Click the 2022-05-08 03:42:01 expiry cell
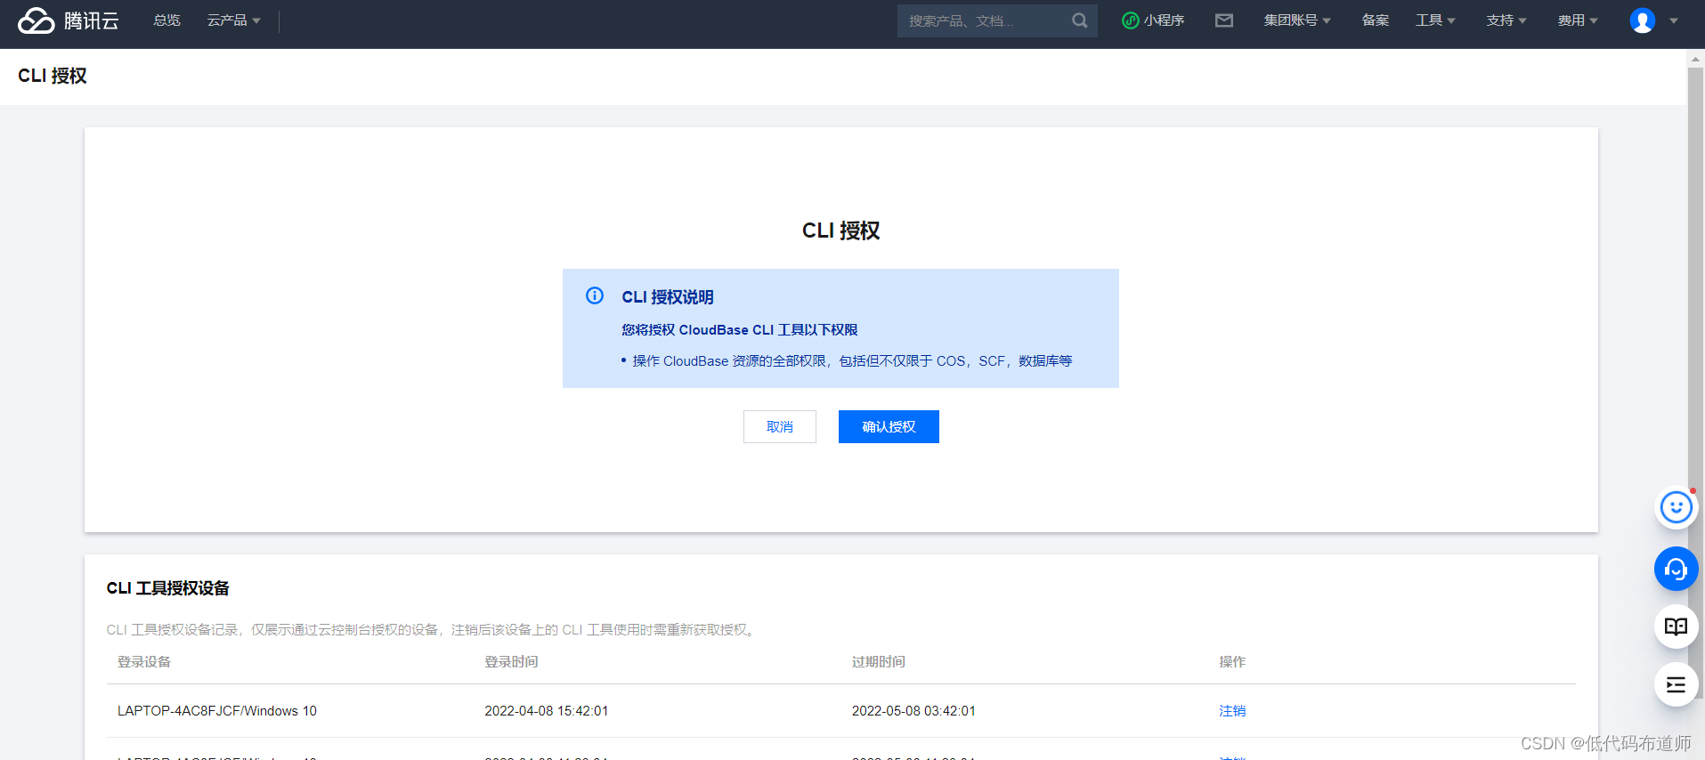1705x760 pixels. coord(913,711)
